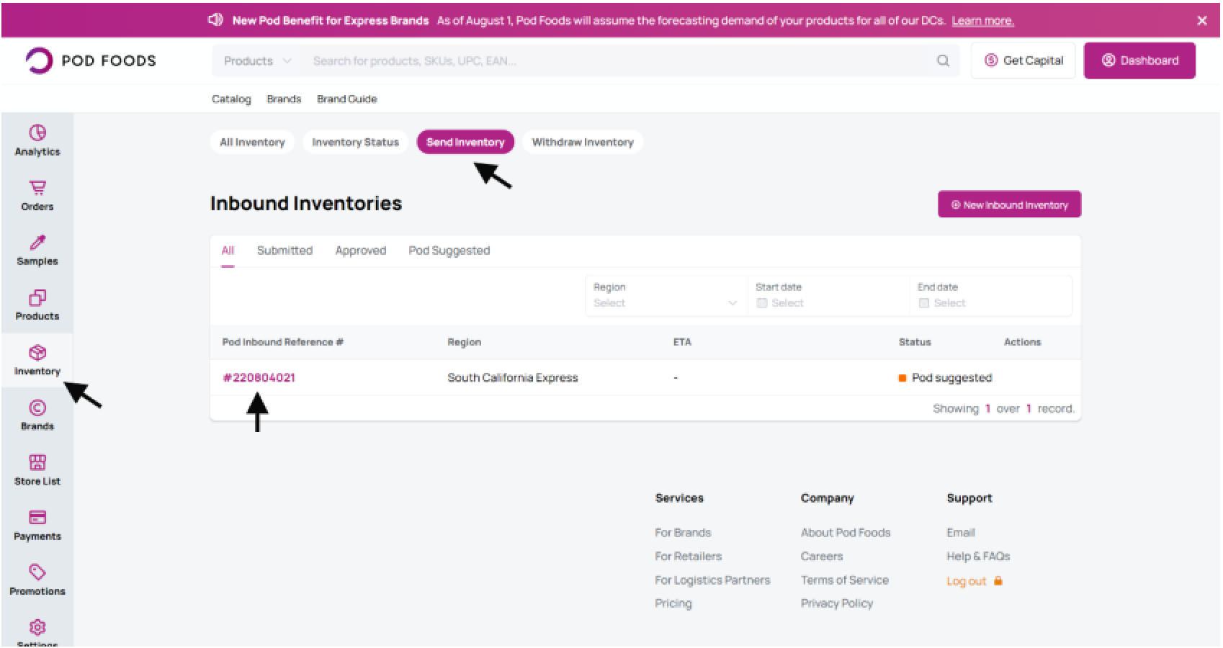Open About Pod Foods footer link
The image size is (1223, 648).
pos(846,533)
